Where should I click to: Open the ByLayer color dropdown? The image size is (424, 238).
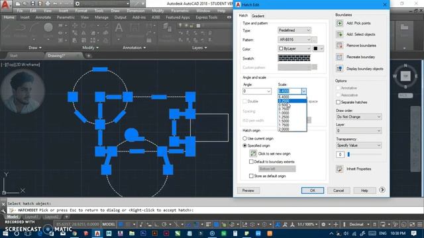tap(294, 49)
